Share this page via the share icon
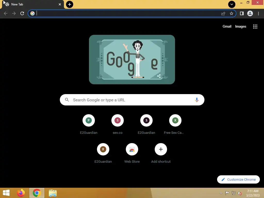Image resolution: width=264 pixels, height=198 pixels. 223,13
